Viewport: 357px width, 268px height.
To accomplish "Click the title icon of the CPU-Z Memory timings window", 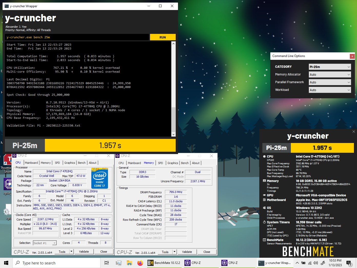I will pyautogui.click(x=117, y=156).
